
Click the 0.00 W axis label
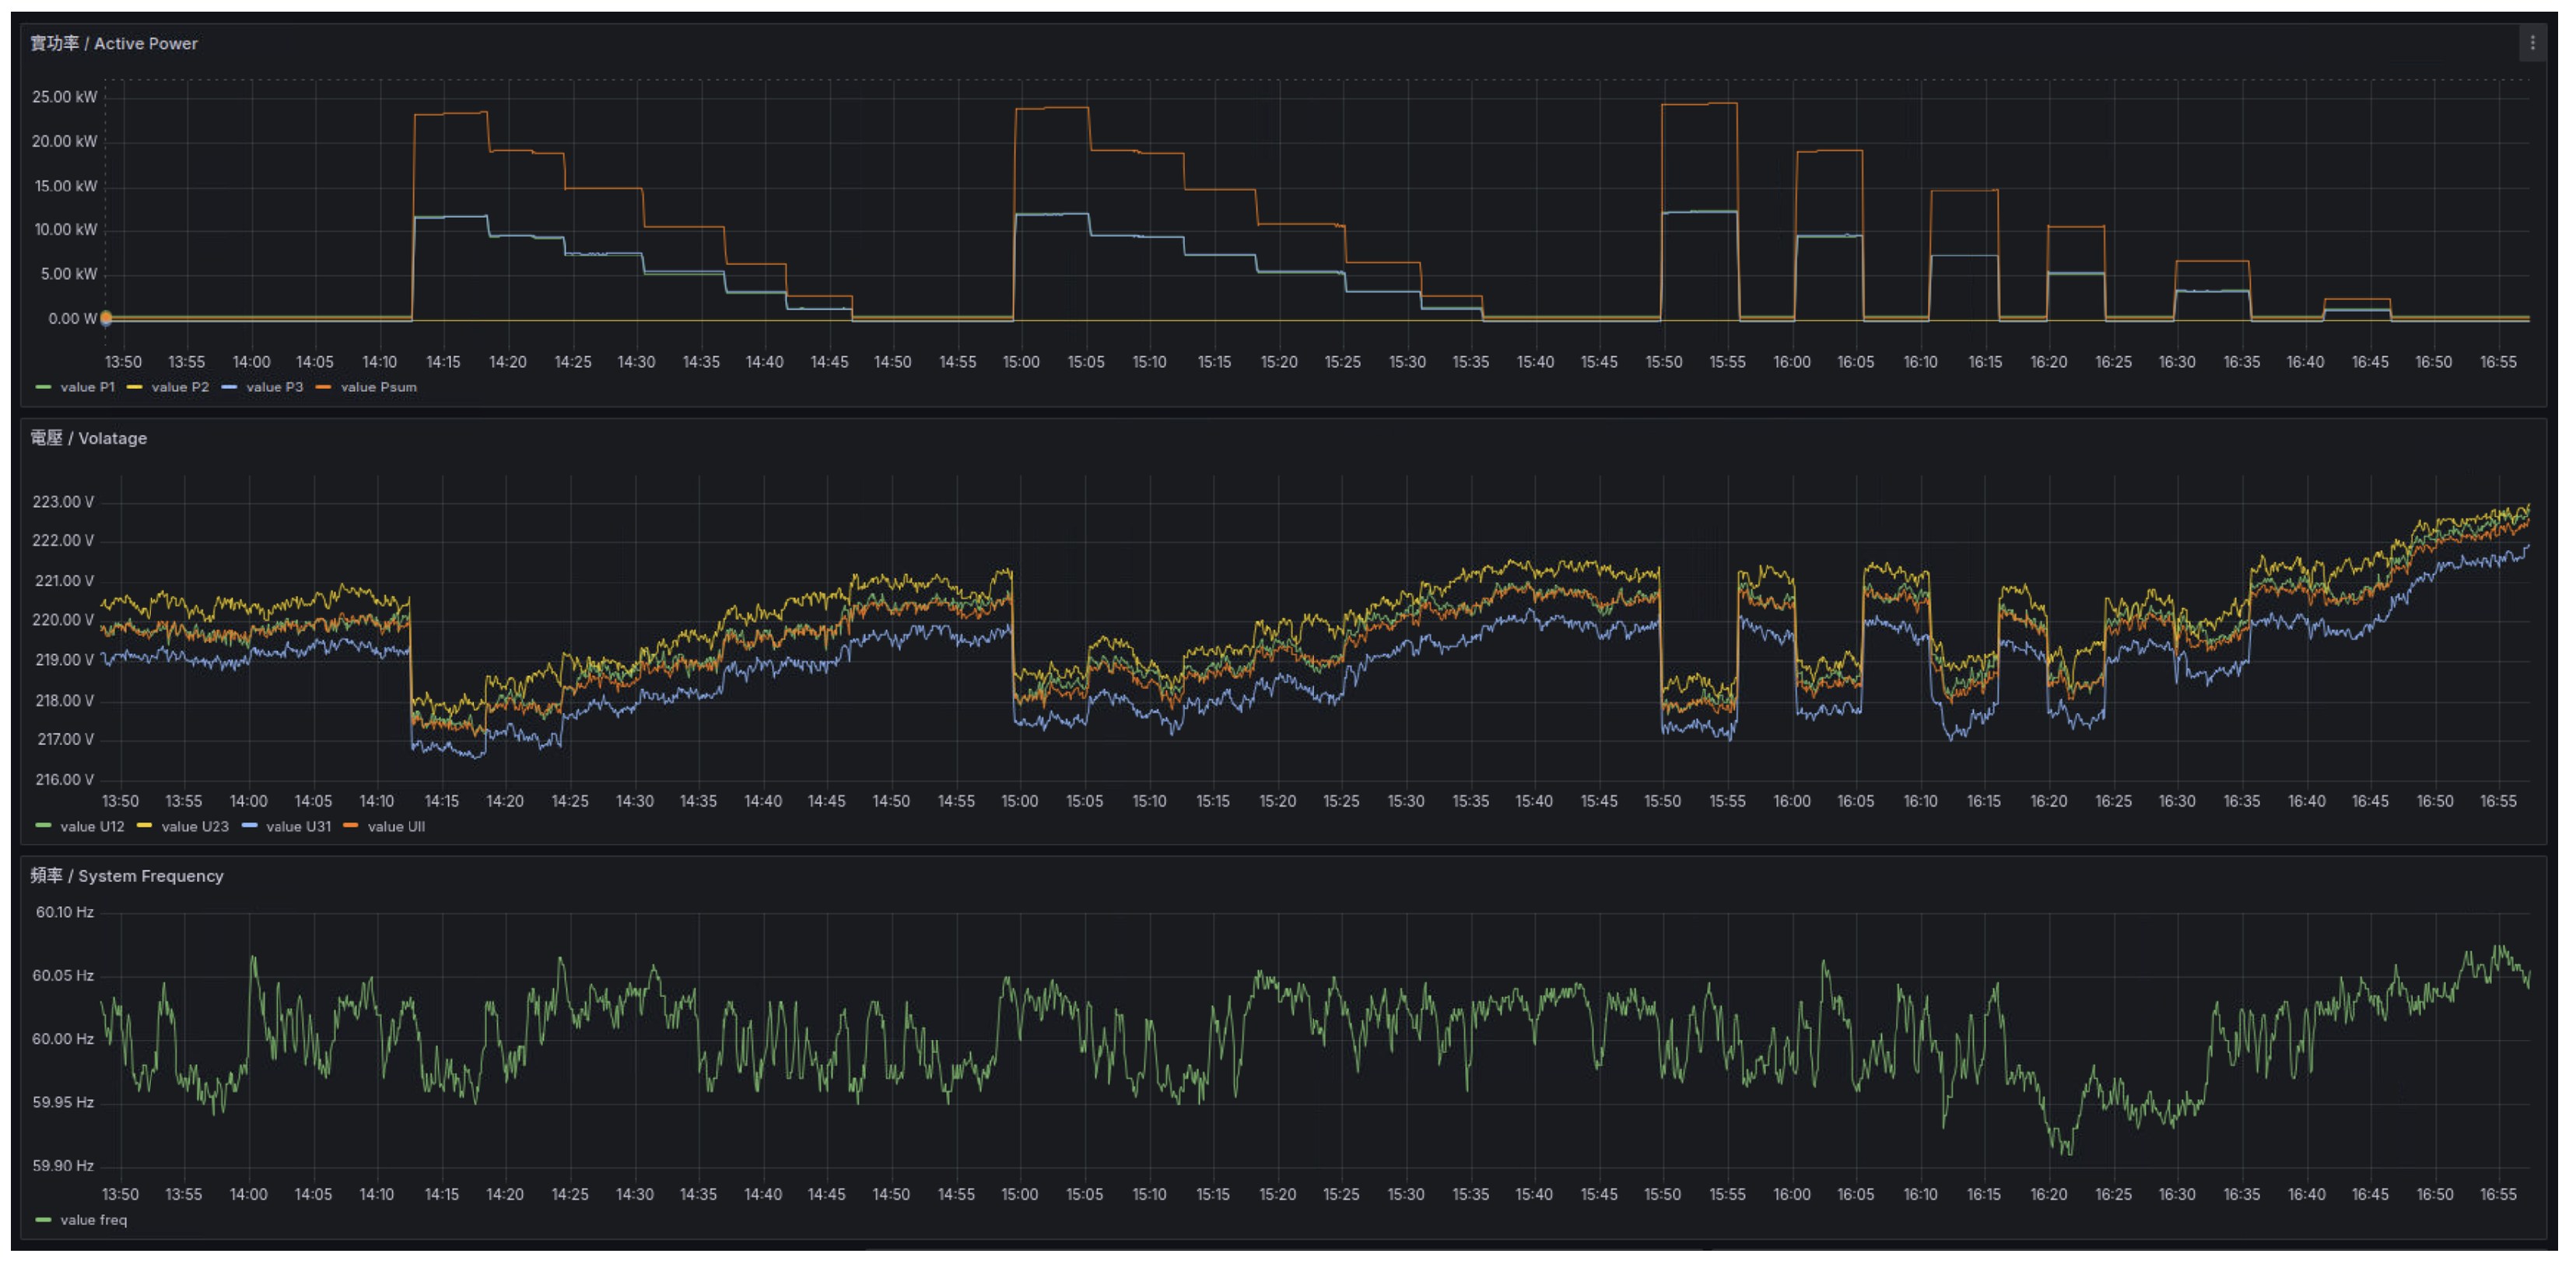click(73, 319)
